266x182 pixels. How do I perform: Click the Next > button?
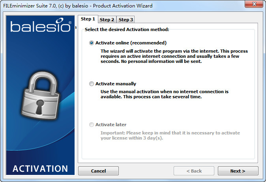tap(238, 171)
